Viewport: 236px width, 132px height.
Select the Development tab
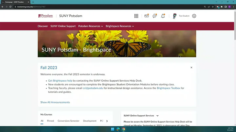point(90,121)
